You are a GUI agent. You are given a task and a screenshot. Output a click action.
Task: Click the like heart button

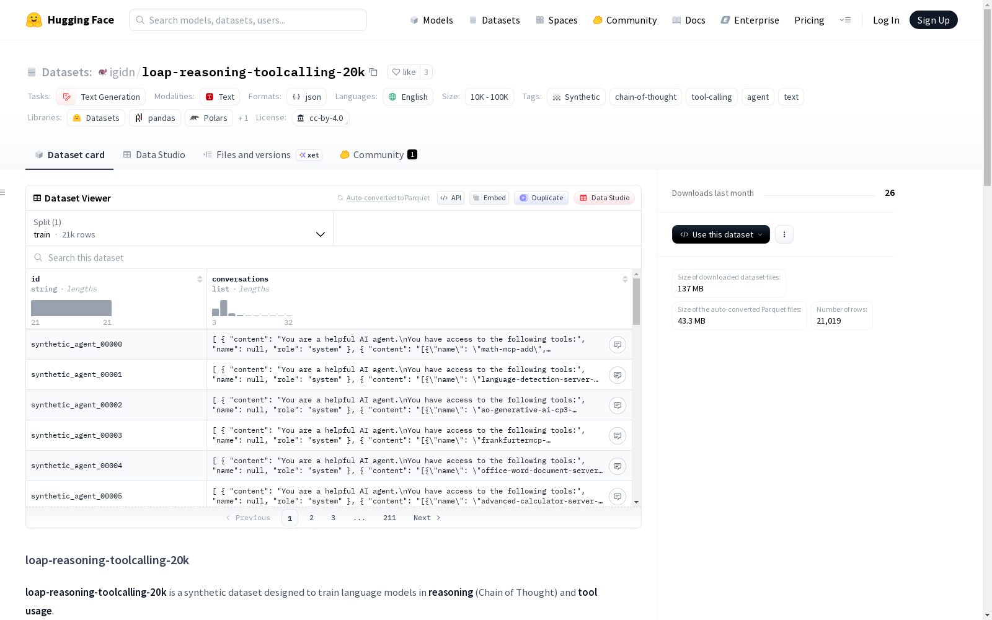point(404,72)
